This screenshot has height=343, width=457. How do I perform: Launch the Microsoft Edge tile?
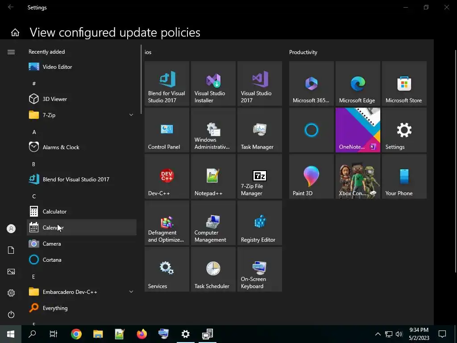(358, 84)
